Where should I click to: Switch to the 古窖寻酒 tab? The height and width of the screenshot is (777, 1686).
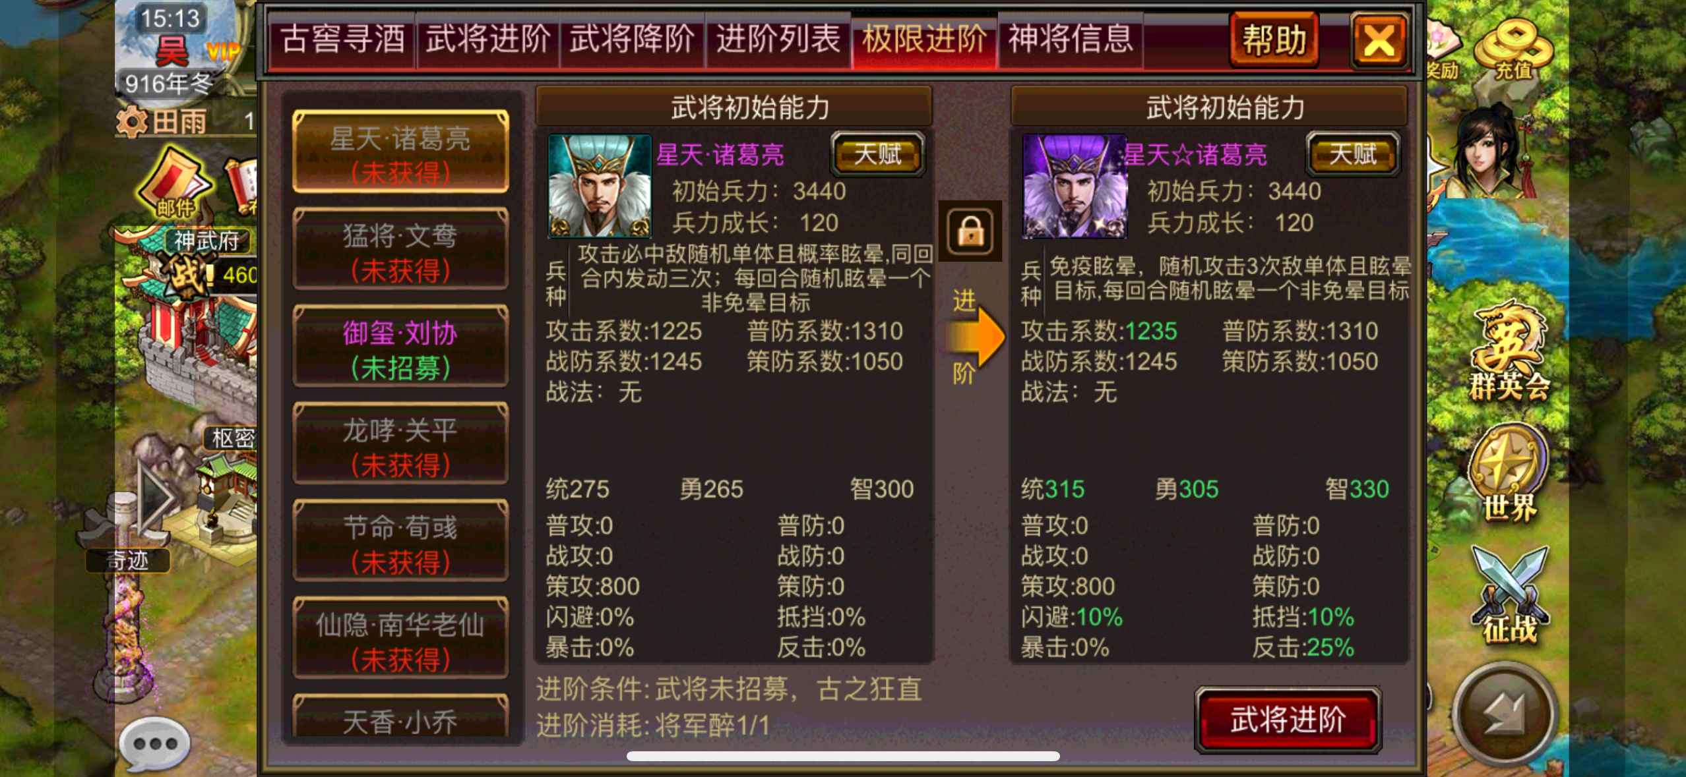(x=342, y=39)
